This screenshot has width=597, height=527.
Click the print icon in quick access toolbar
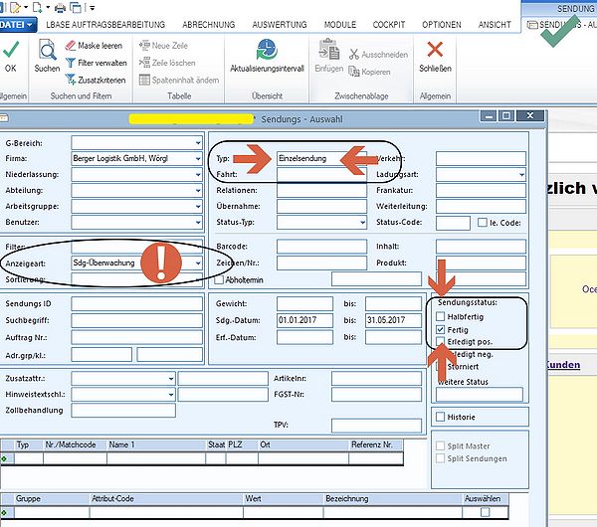[60, 7]
